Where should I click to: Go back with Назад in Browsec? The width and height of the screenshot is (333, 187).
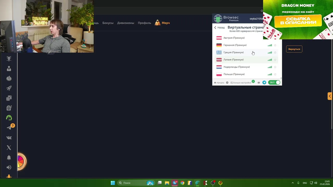pos(219,28)
